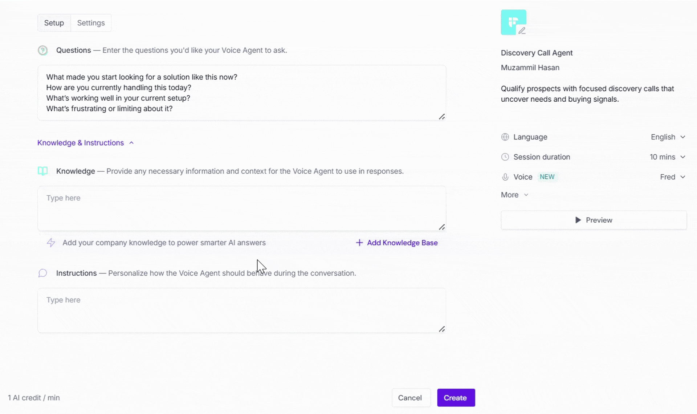Collapse the Knowledge & Instructions section
The width and height of the screenshot is (697, 414).
pos(86,143)
